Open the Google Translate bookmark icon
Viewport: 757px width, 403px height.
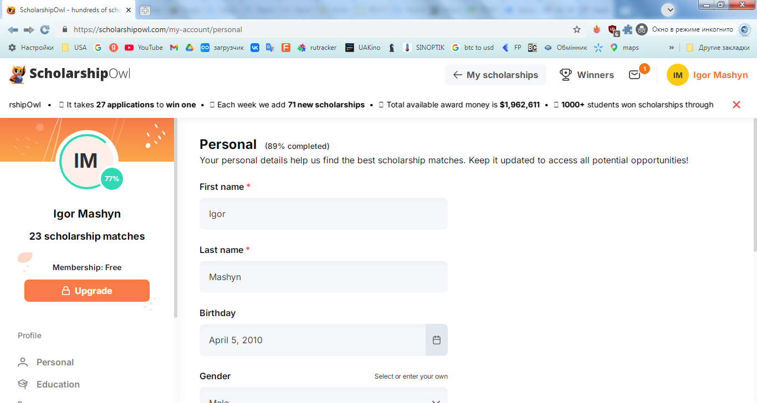[x=270, y=48]
